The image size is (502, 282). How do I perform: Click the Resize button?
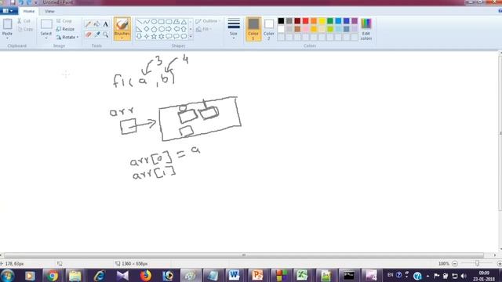click(65, 29)
